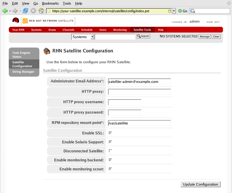Image resolution: width=232 pixels, height=193 pixels.
Task: Click the Clear selected systems button
Action: pos(216,37)
